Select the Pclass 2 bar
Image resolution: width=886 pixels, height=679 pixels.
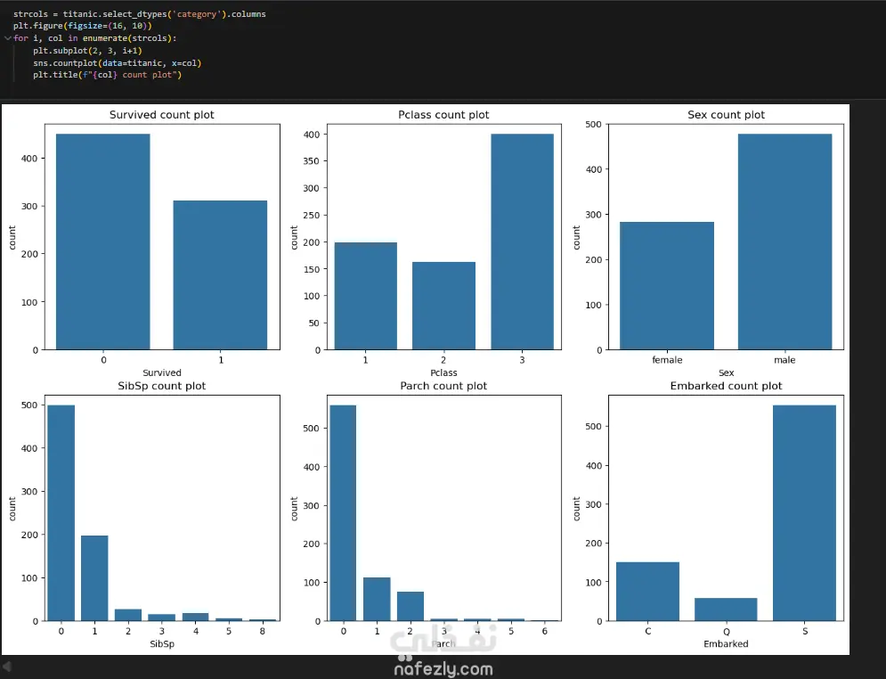[443, 306]
